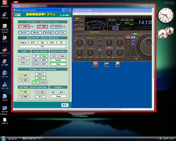Click the S-meter display on radio panel
This screenshot has width=176, height=141.
click(96, 24)
